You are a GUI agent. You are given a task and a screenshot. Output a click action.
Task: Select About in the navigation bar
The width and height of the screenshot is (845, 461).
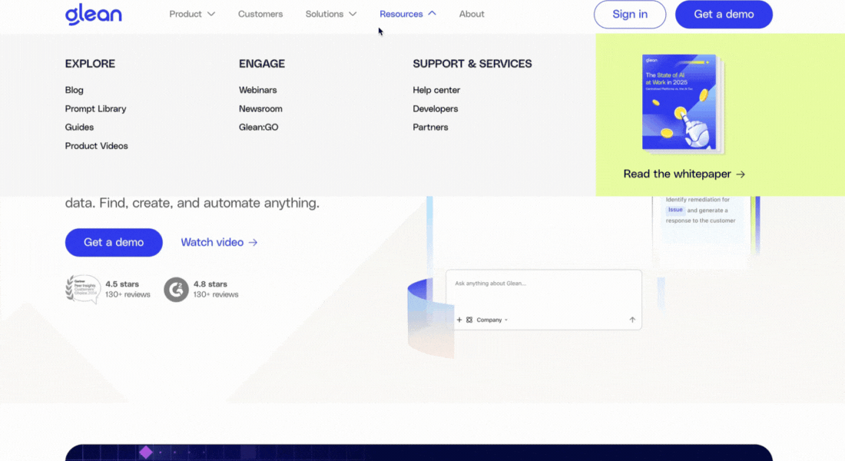[471, 14]
